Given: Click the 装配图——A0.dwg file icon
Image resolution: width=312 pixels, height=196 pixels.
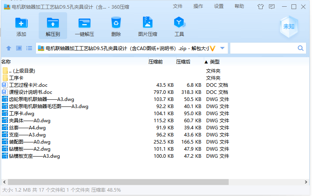Looking at the screenshot, I should click(5, 142).
